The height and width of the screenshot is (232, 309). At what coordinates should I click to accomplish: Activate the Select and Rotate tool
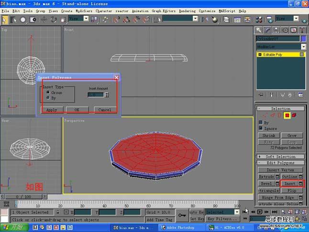[x=54, y=20]
